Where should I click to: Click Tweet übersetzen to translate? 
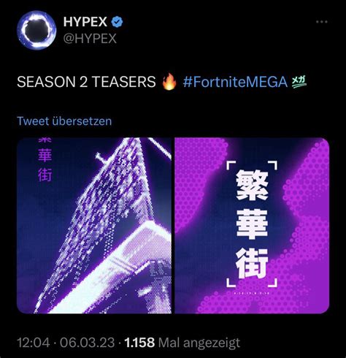click(64, 121)
